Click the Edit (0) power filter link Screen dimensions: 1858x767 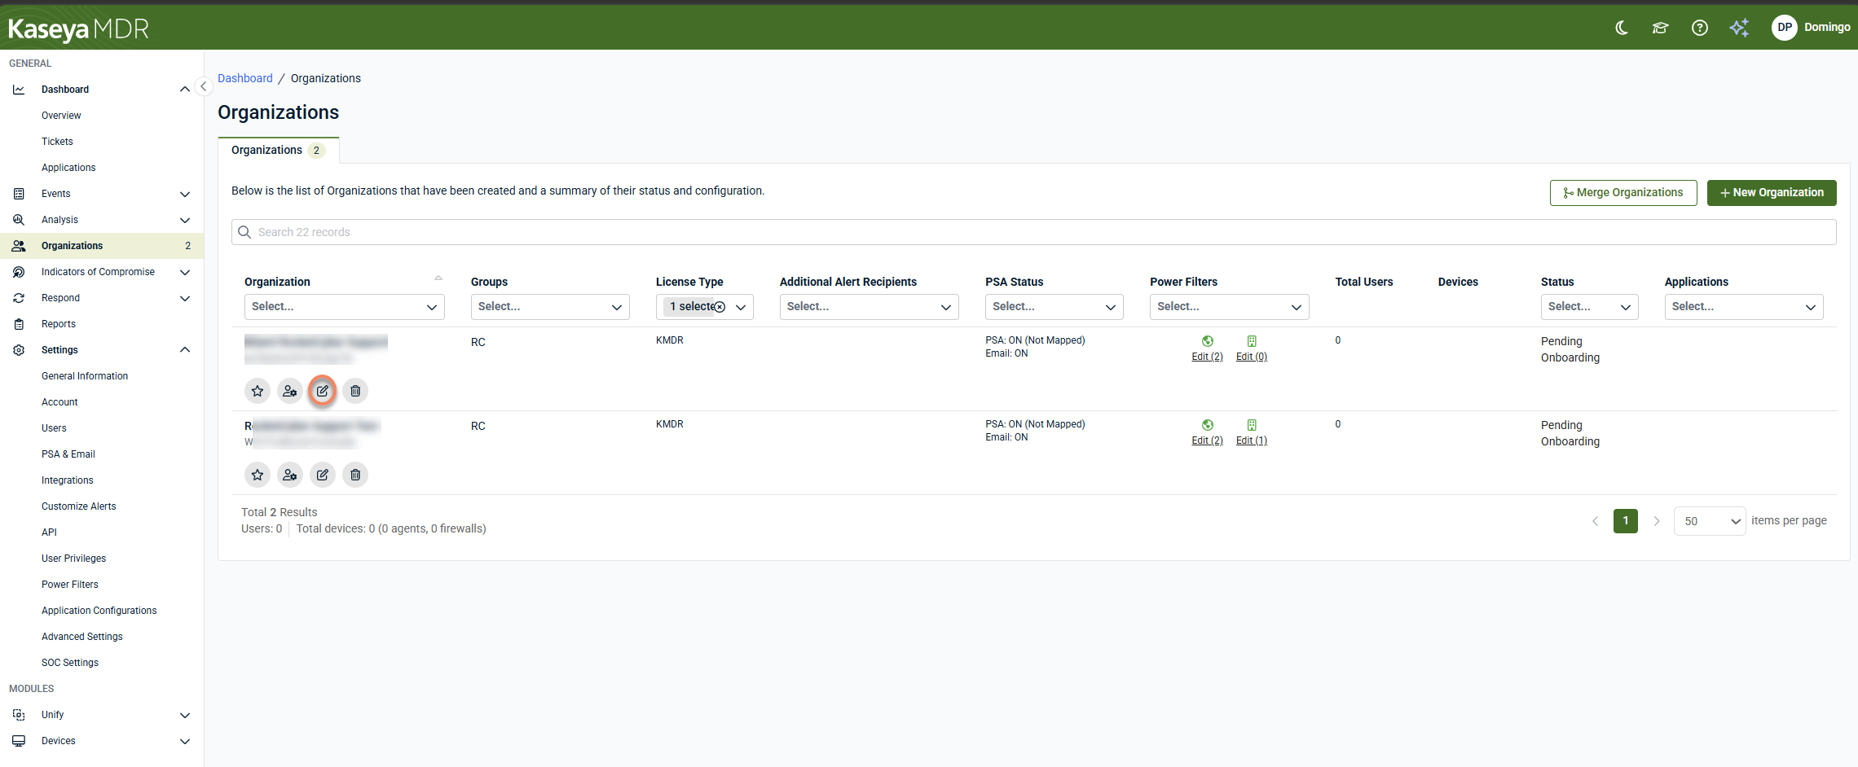tap(1252, 357)
